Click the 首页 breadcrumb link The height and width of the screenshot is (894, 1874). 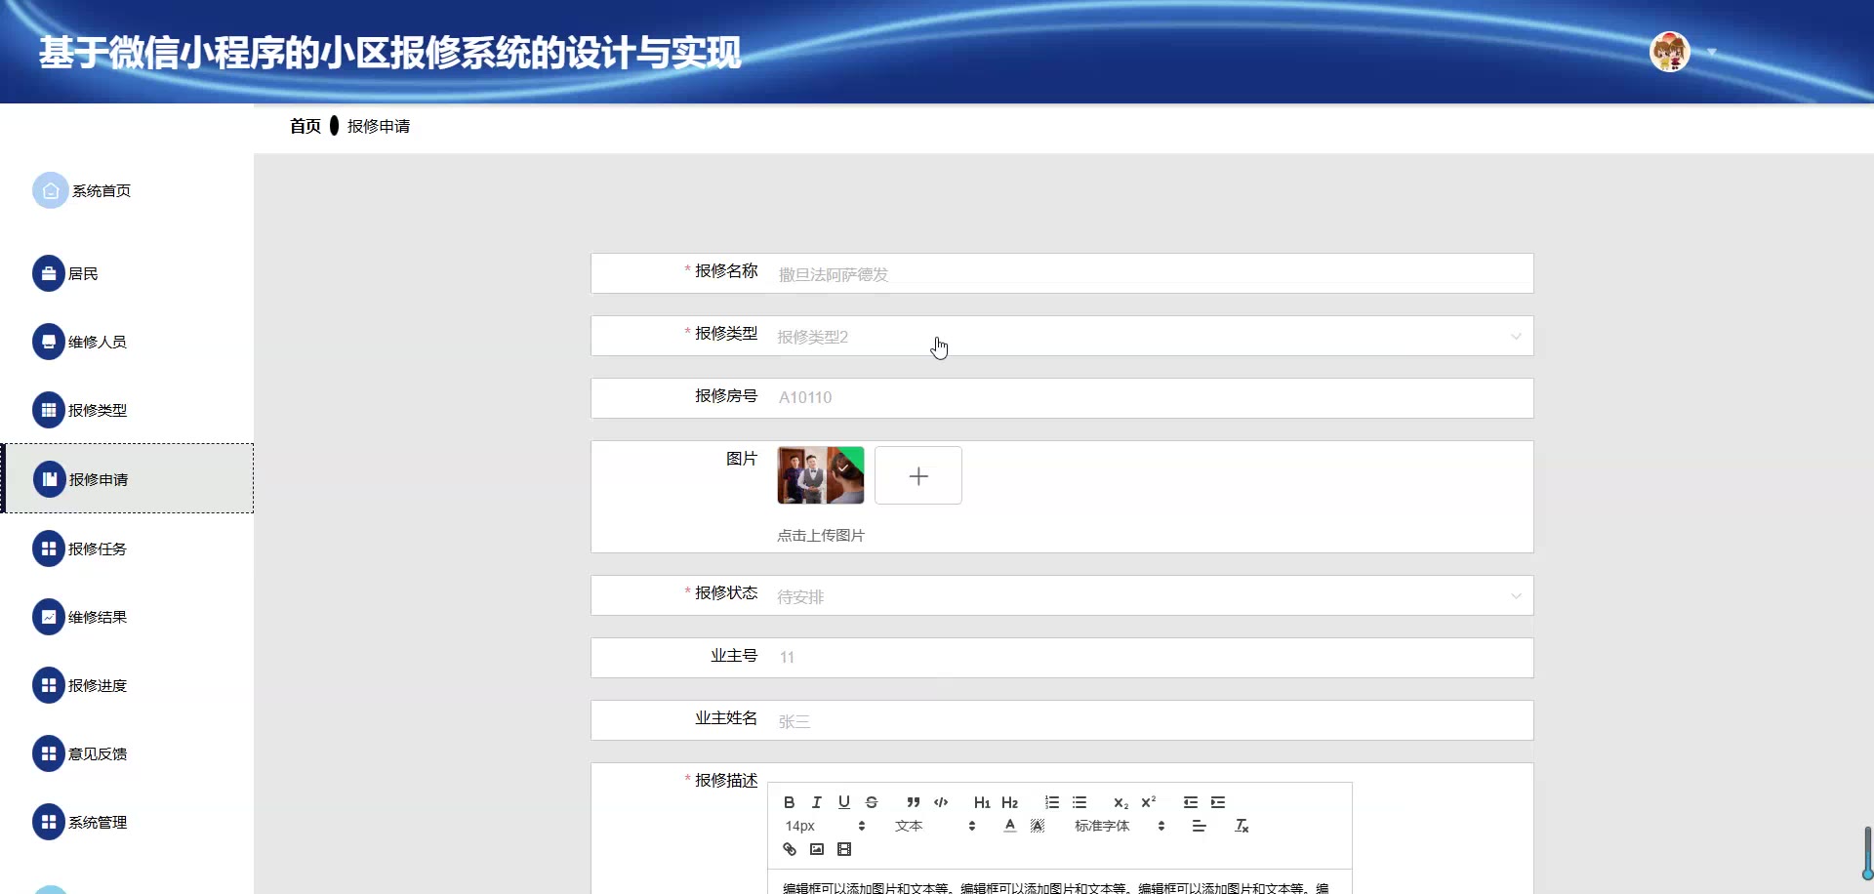(x=306, y=126)
